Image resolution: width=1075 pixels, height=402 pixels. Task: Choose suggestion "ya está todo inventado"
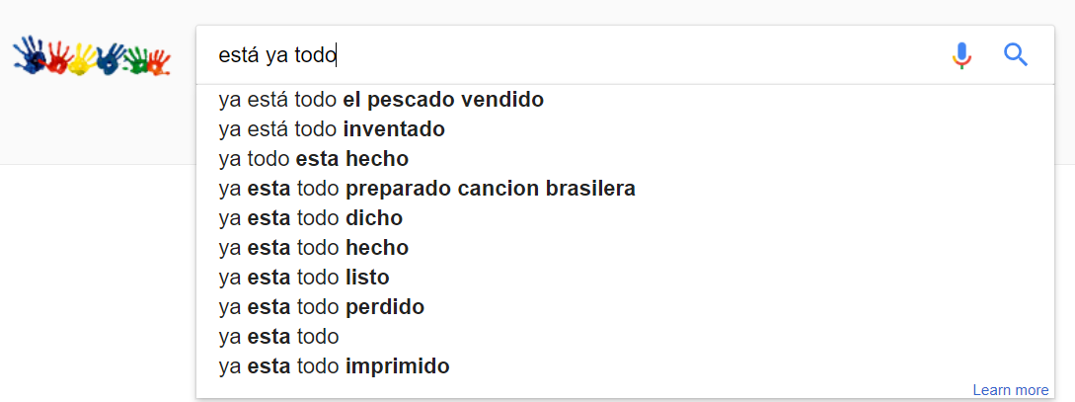click(332, 129)
